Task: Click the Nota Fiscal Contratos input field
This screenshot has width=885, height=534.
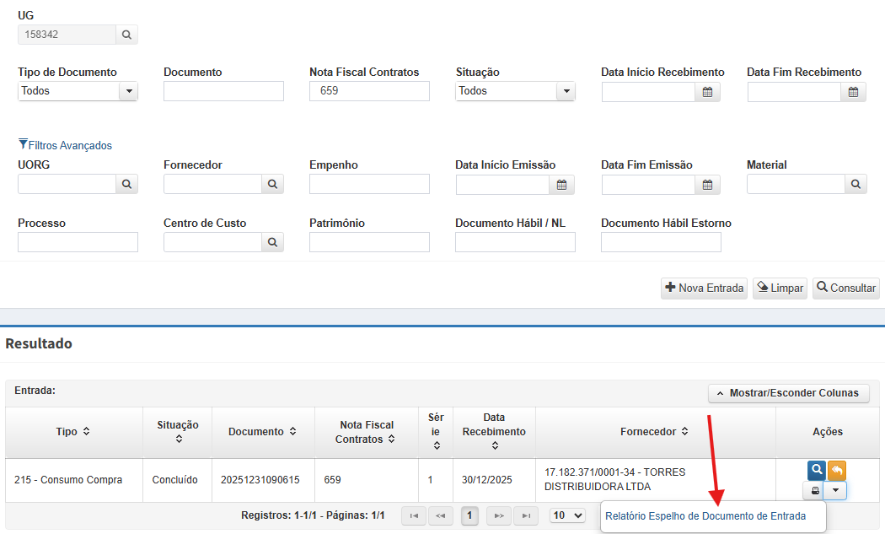Action: (x=369, y=91)
